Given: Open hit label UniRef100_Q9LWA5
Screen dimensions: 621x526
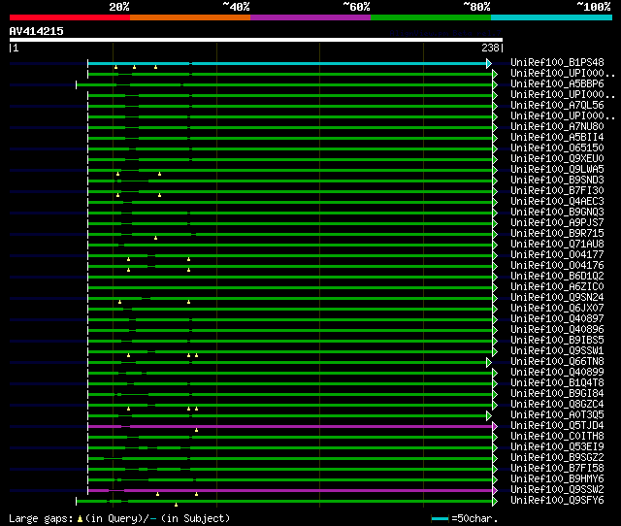Looking at the screenshot, I should click(x=557, y=170).
